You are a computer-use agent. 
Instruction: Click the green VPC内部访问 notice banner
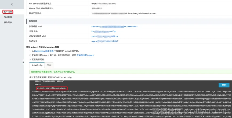point(131,72)
